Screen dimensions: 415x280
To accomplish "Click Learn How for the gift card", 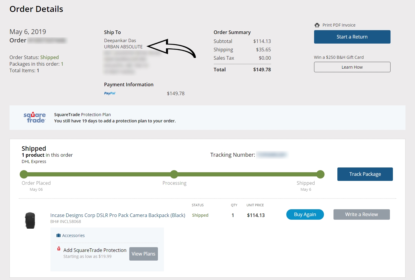I will pyautogui.click(x=352, y=67).
